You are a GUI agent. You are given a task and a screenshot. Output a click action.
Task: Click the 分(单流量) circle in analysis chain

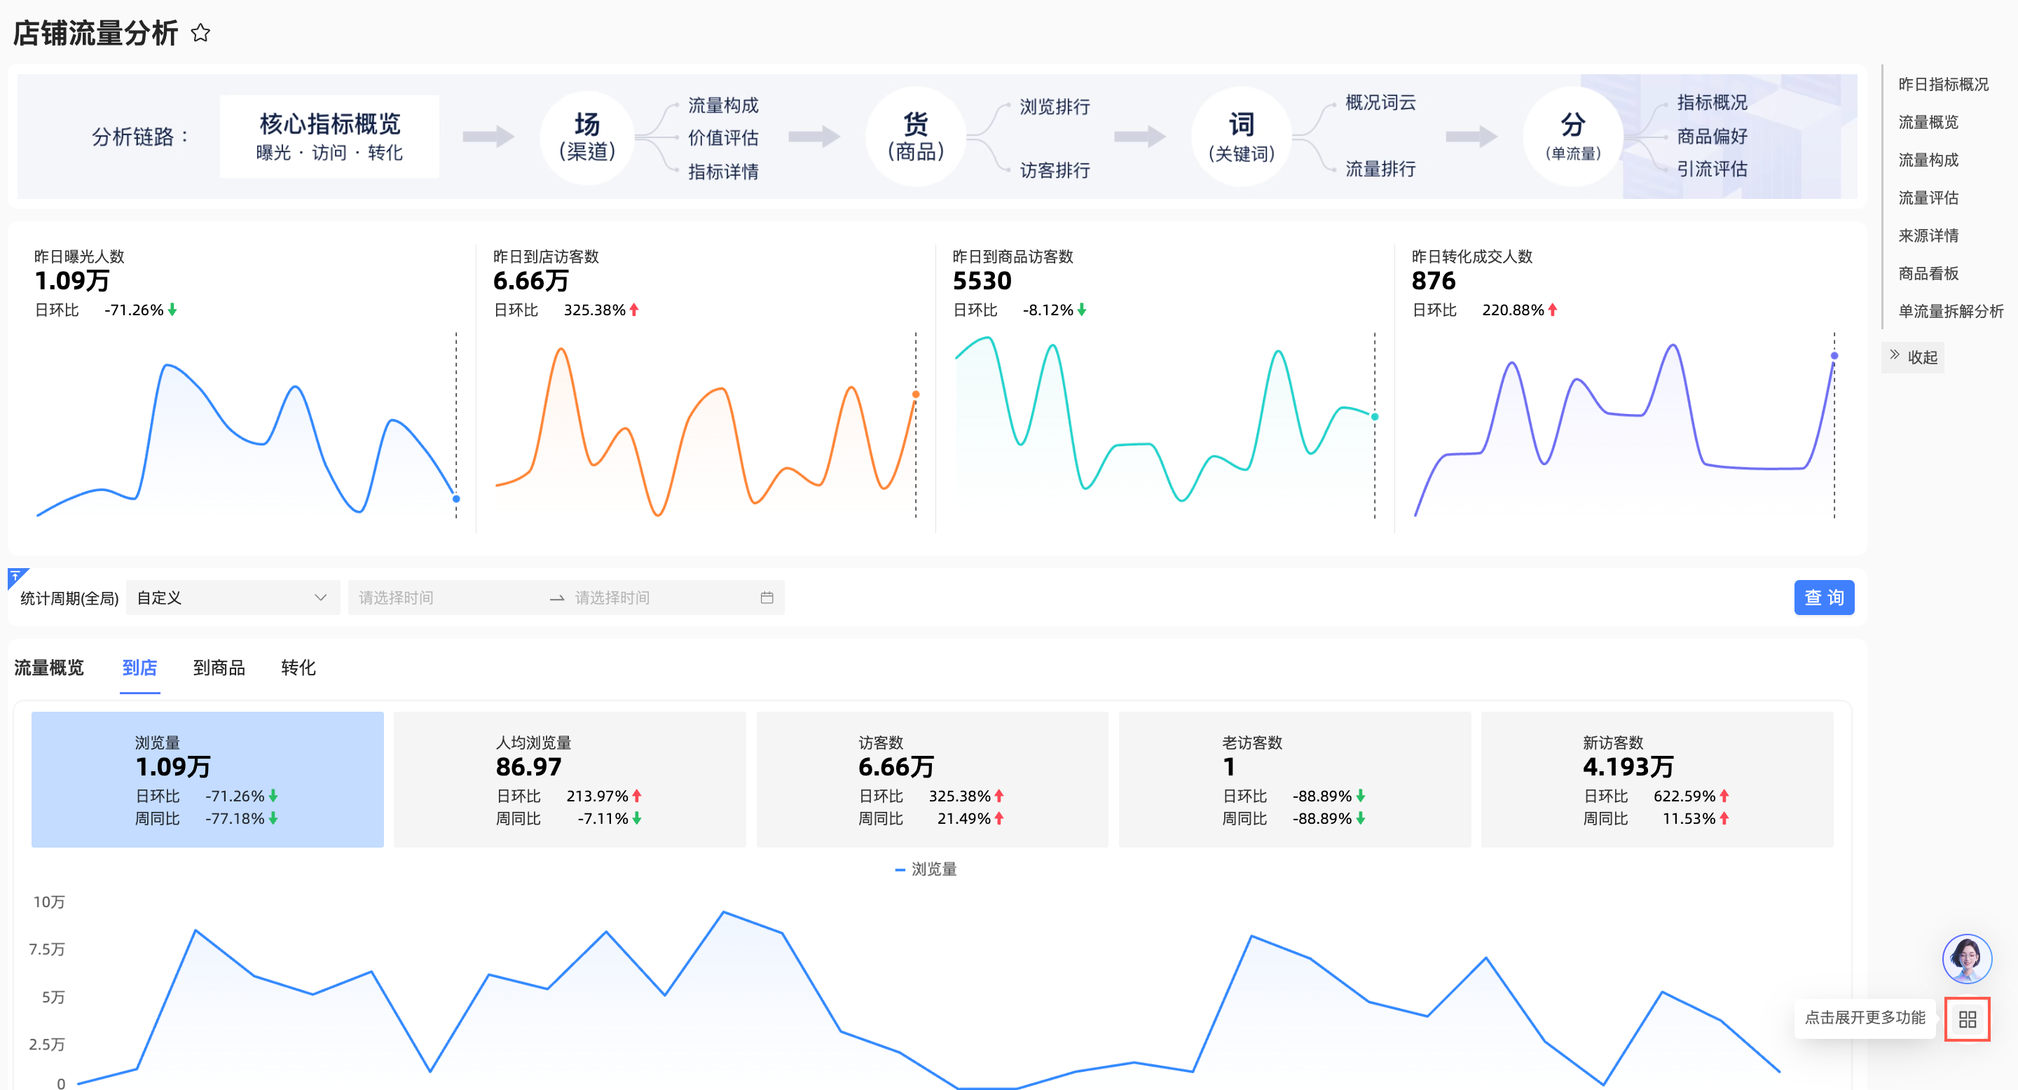pyautogui.click(x=1572, y=137)
